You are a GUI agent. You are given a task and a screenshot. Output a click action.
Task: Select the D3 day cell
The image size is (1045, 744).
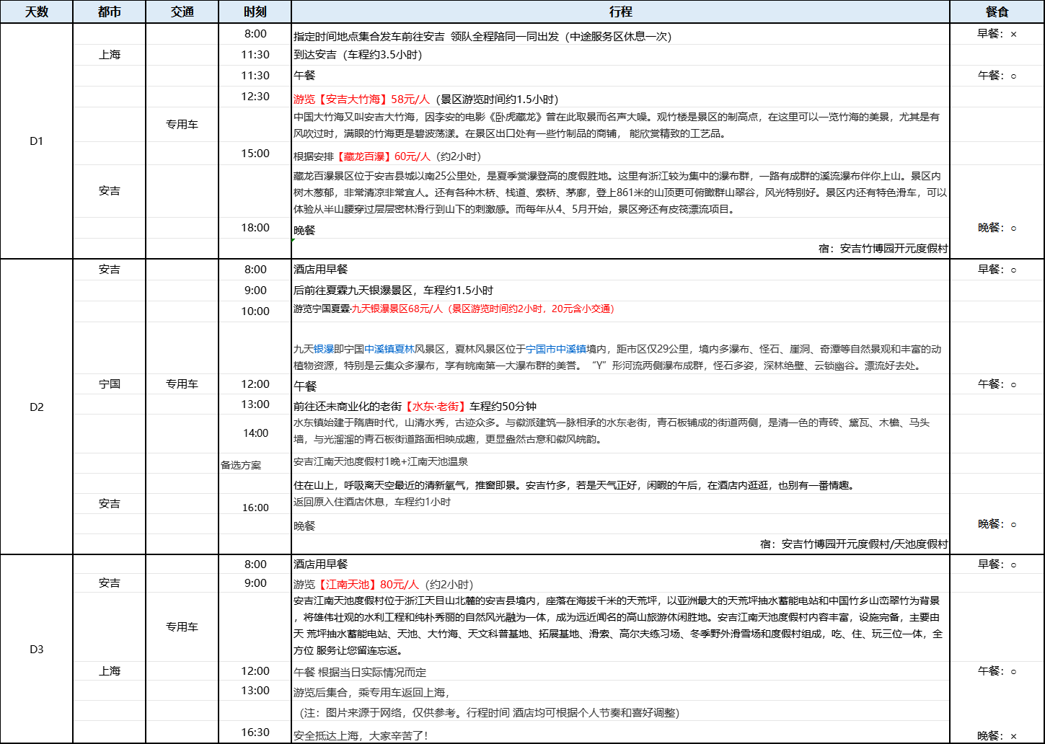pyautogui.click(x=36, y=650)
